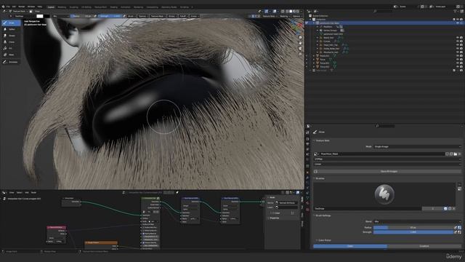Select the Fill tool
This screenshot has width=465, height=262.
pyautogui.click(x=11, y=48)
